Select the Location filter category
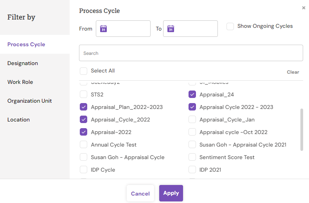Screen dimensions: 309x203 pos(18,120)
